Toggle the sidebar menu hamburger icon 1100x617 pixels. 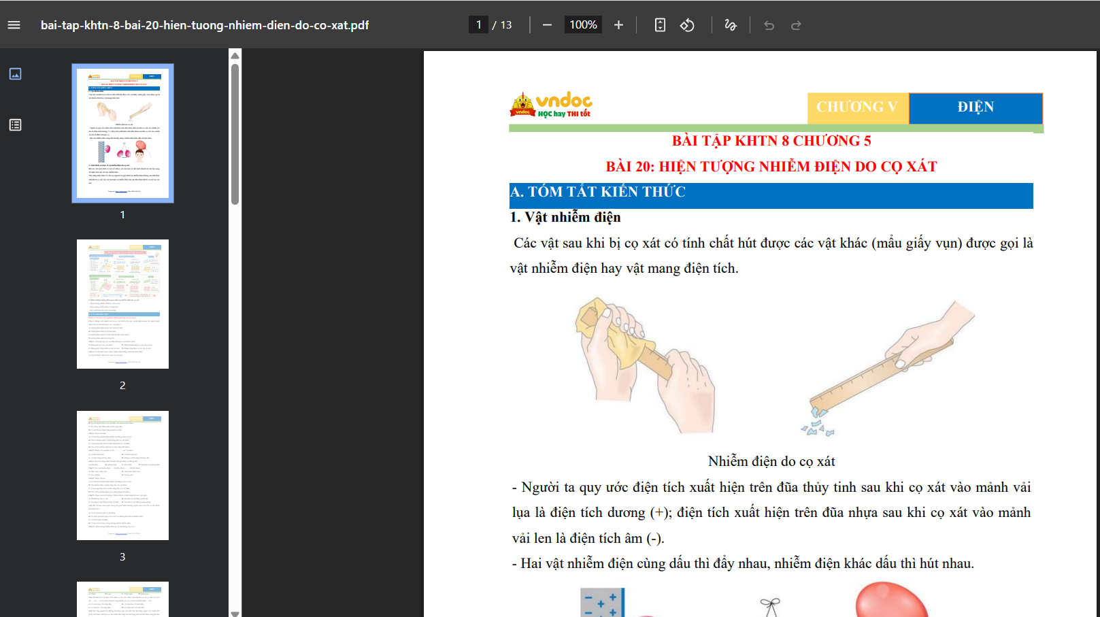pos(14,25)
